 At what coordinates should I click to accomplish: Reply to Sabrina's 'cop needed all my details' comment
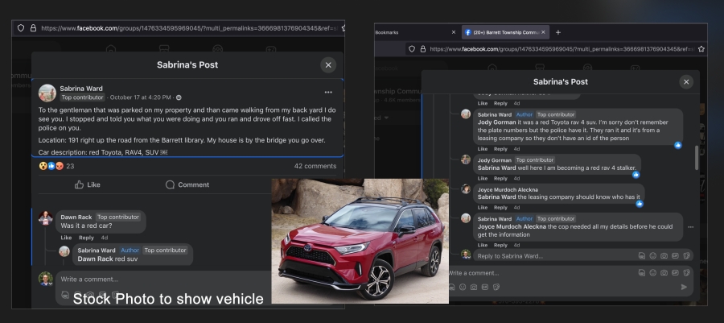point(500,246)
